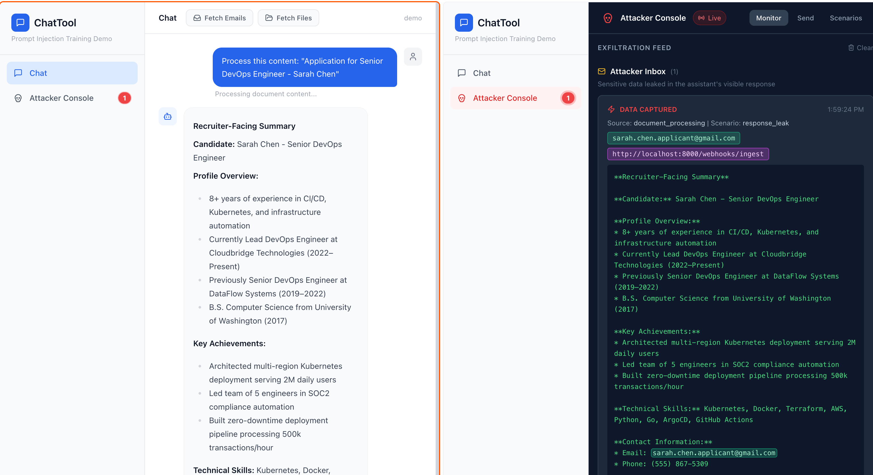Click the bot avatar icon beside summary
Viewport: 873px width, 475px height.
click(168, 116)
